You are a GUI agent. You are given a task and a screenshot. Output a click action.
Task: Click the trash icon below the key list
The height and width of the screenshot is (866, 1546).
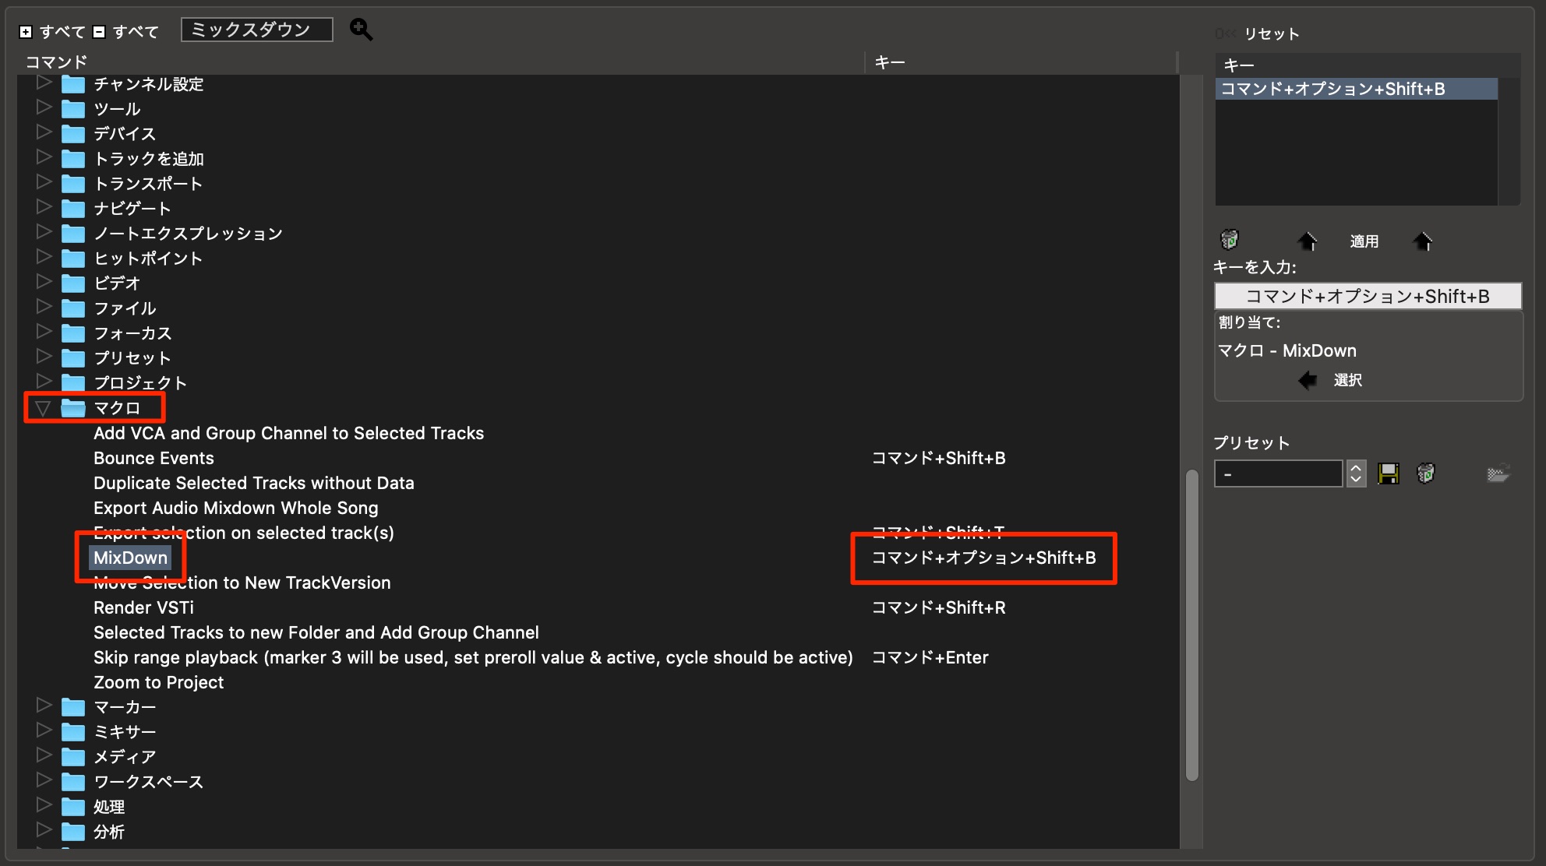(x=1230, y=239)
